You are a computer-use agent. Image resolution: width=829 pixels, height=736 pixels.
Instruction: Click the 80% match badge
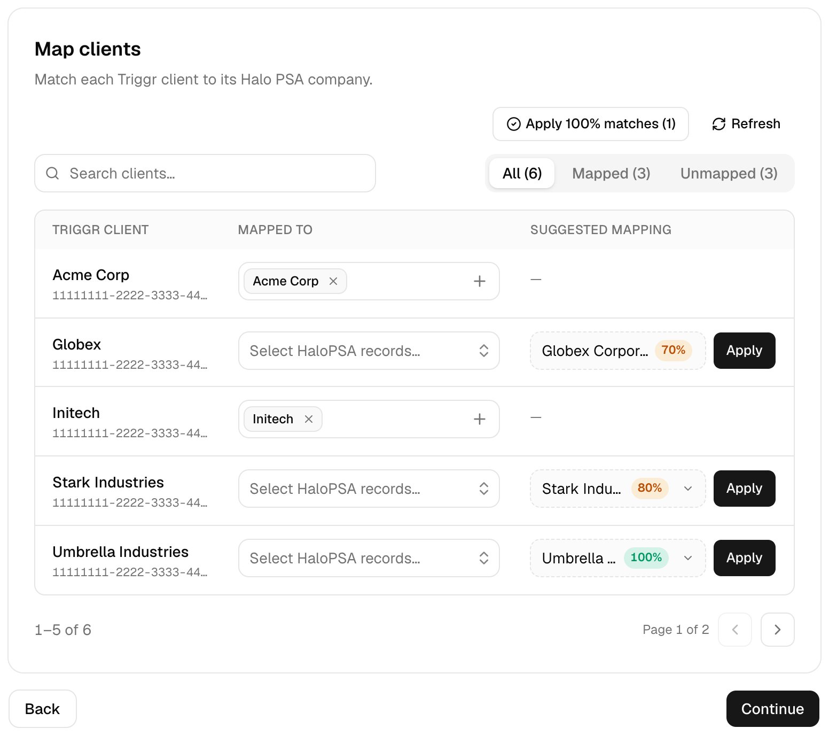(650, 488)
